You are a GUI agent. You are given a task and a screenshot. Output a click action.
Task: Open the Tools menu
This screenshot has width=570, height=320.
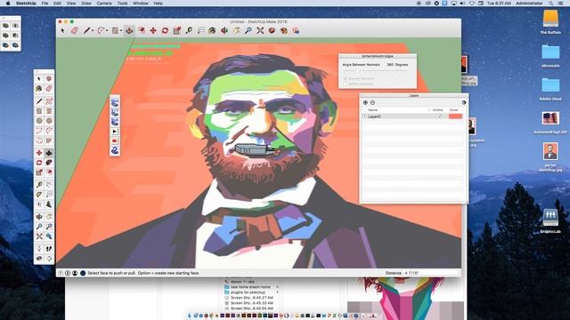[x=122, y=4]
